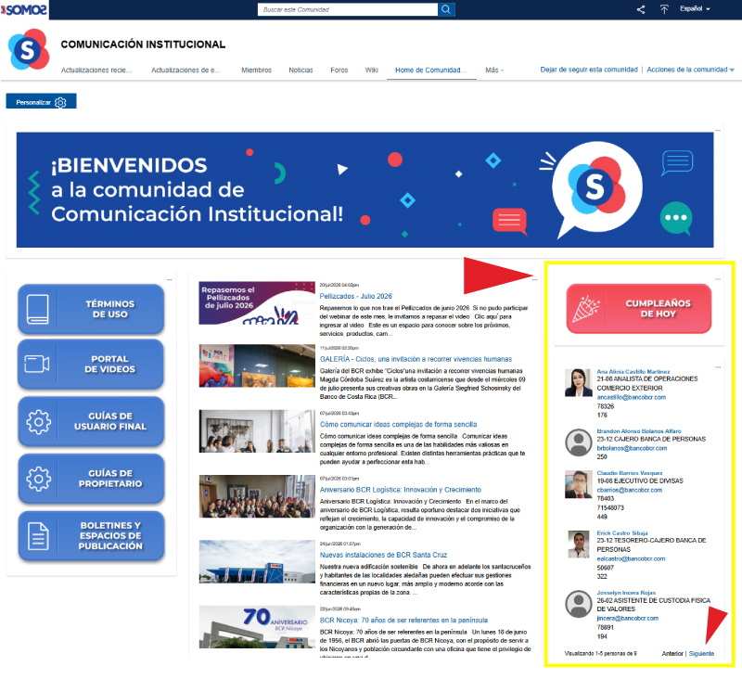This screenshot has width=742, height=679.
Task: Open Josselyn Incera Rojas profile link
Action: [x=626, y=593]
